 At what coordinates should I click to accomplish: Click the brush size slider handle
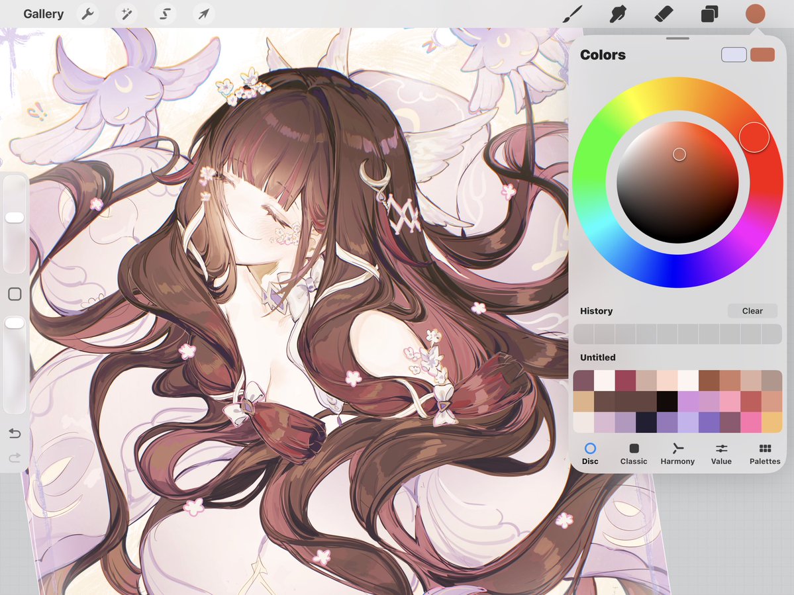[x=15, y=218]
